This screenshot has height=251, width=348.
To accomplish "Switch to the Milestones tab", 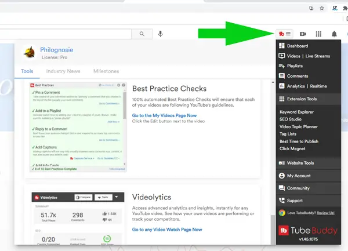I will pos(106,71).
